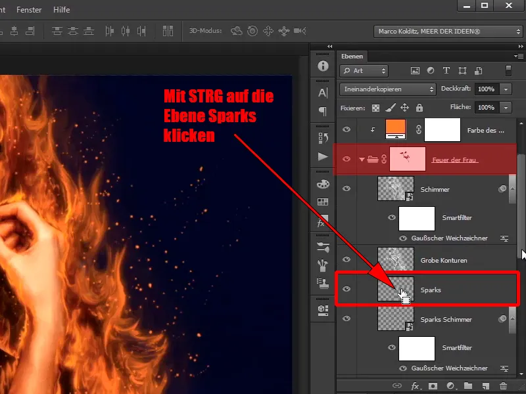526x394 pixels.
Task: Click the auto-align layers icon
Action: [168, 31]
